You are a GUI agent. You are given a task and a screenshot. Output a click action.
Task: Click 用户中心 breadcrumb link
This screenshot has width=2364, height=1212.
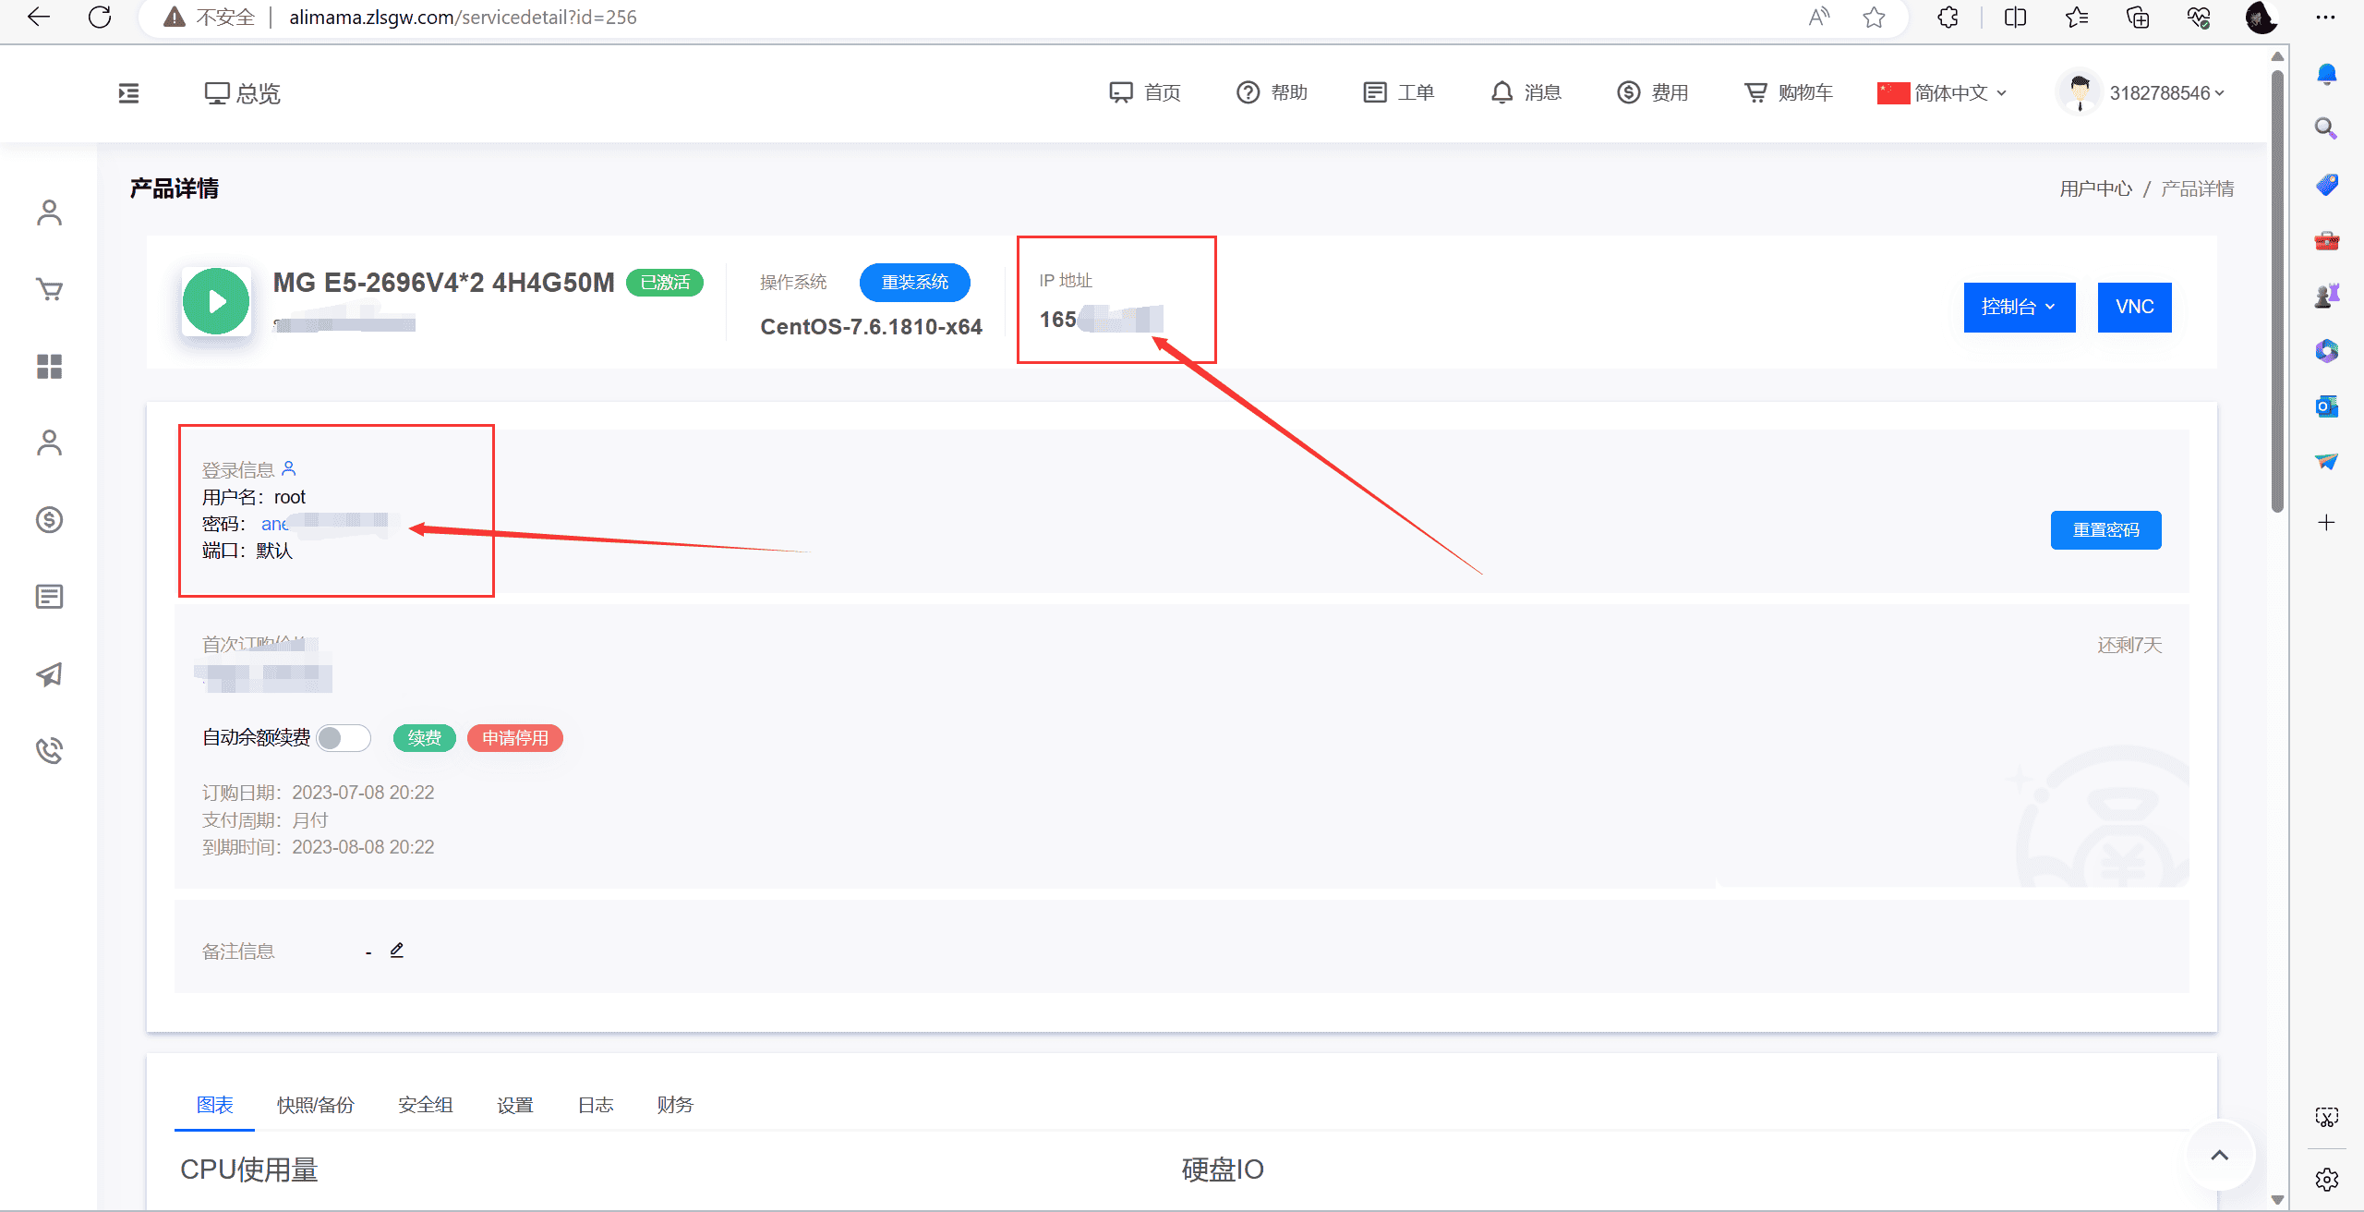click(x=2096, y=189)
